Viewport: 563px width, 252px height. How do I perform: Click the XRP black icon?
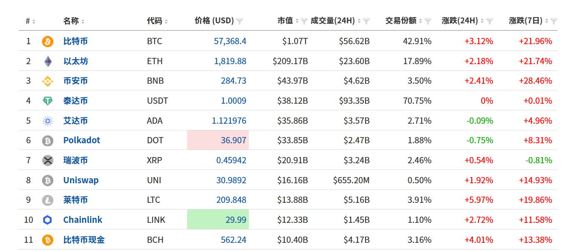coord(48,160)
